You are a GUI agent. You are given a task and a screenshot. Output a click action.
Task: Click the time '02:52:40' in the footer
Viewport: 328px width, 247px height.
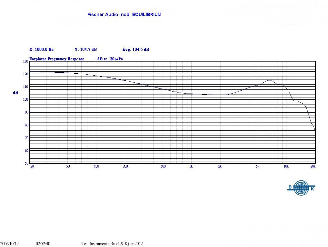click(x=43, y=244)
